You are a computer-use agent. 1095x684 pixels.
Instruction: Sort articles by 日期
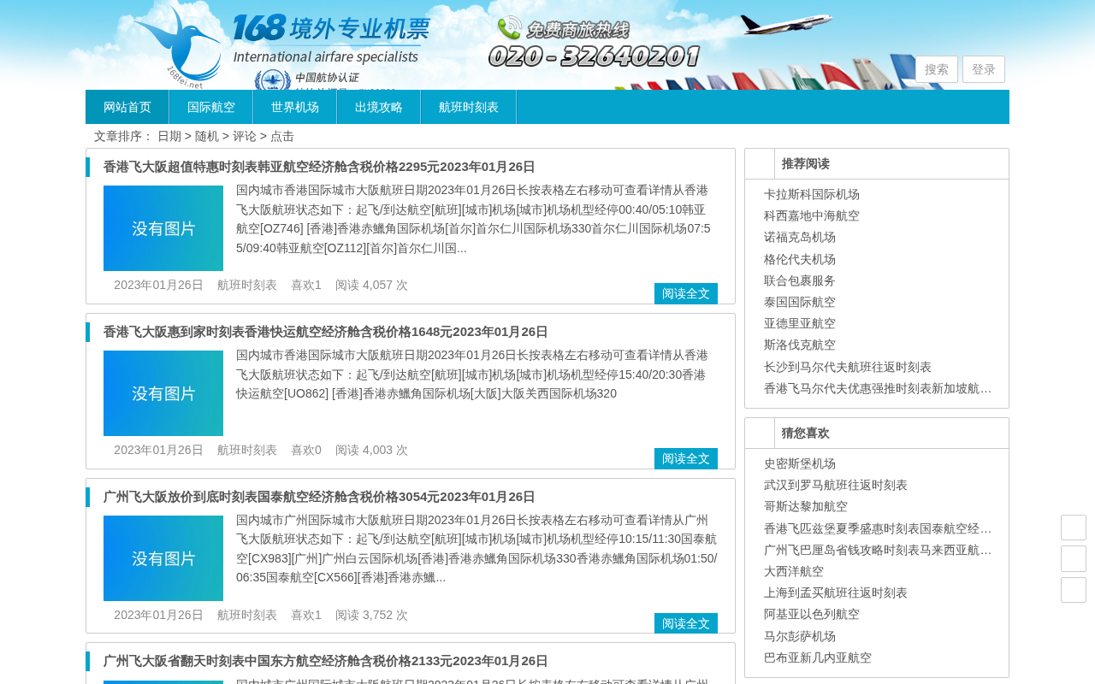[169, 136]
